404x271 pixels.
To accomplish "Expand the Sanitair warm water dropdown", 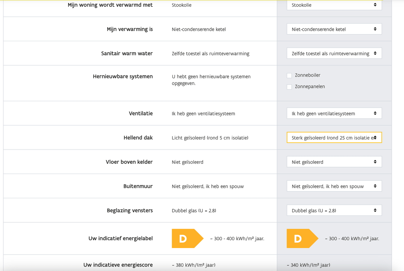I will point(334,54).
